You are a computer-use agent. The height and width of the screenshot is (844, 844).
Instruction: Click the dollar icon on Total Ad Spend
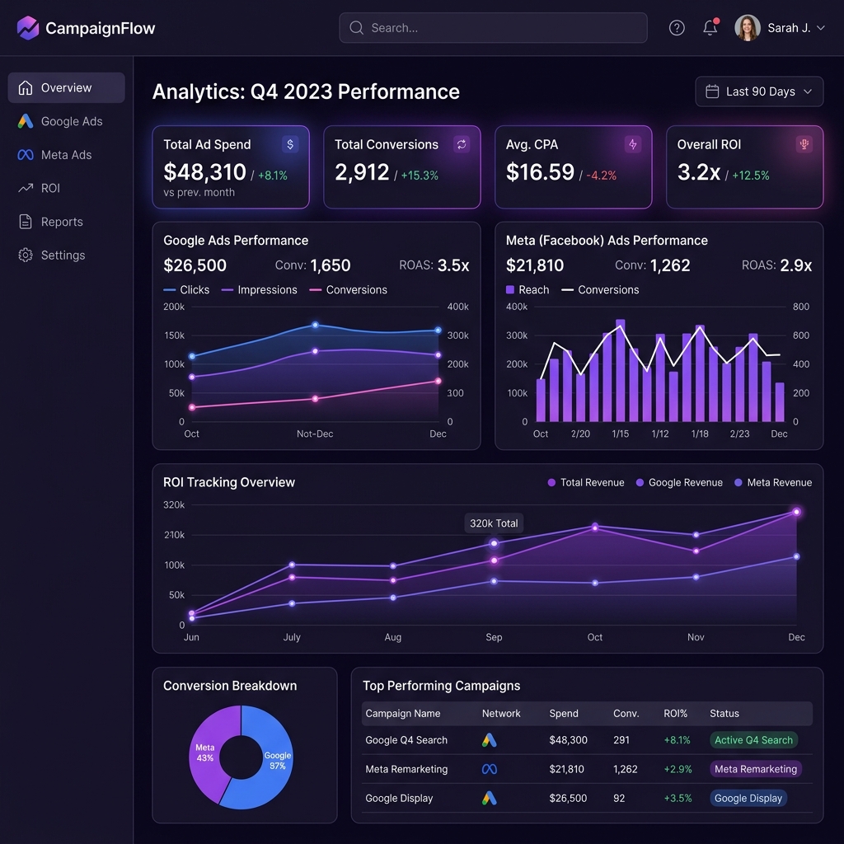pyautogui.click(x=290, y=144)
